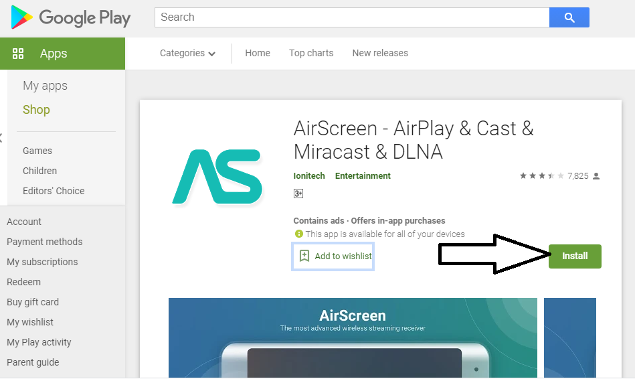Click into the Search field

[352, 17]
